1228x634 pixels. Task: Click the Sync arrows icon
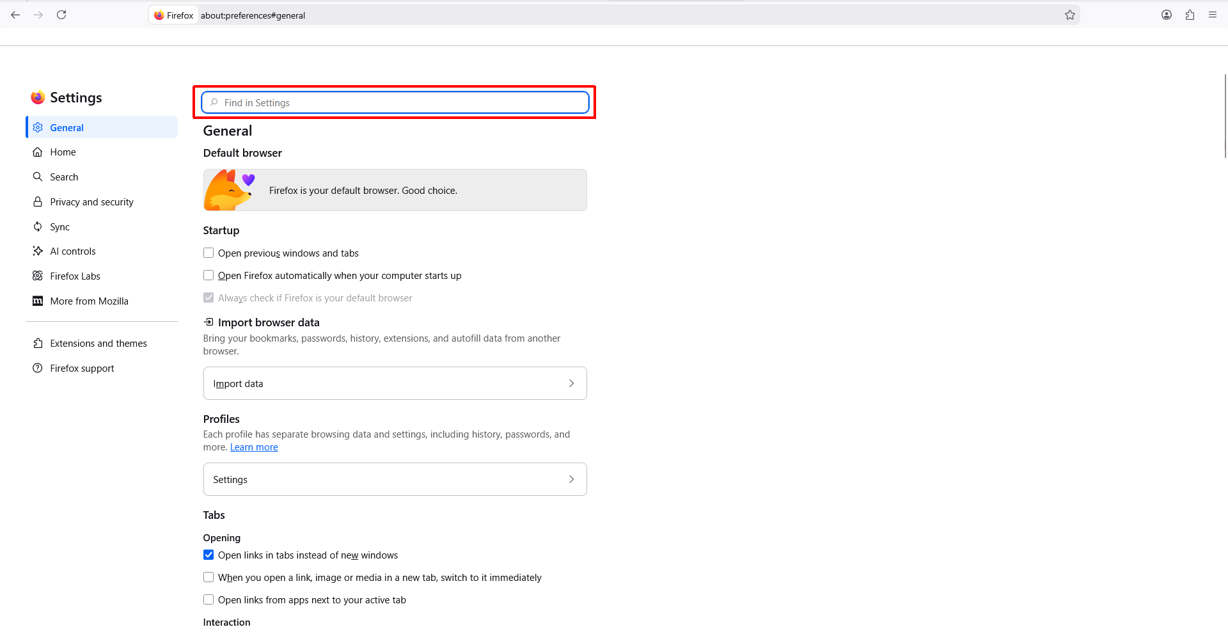[x=38, y=226]
